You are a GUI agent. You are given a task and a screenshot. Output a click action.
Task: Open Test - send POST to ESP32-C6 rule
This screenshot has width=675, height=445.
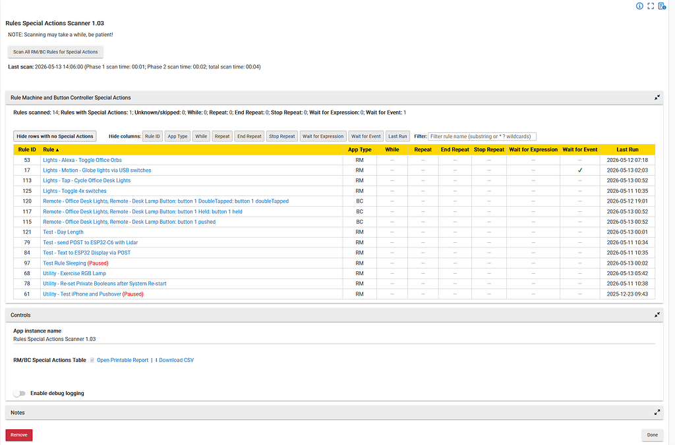tap(90, 242)
